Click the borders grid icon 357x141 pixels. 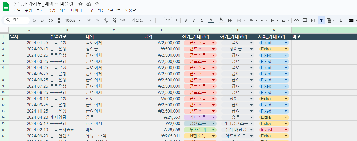coord(230,20)
